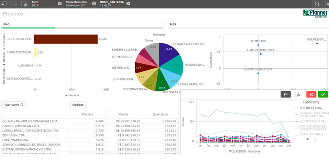Image resolution: width=329 pixels, height=159 pixels.
Task: Click the ALIMENTOS scatter point
Action: pyautogui.click(x=258, y=45)
